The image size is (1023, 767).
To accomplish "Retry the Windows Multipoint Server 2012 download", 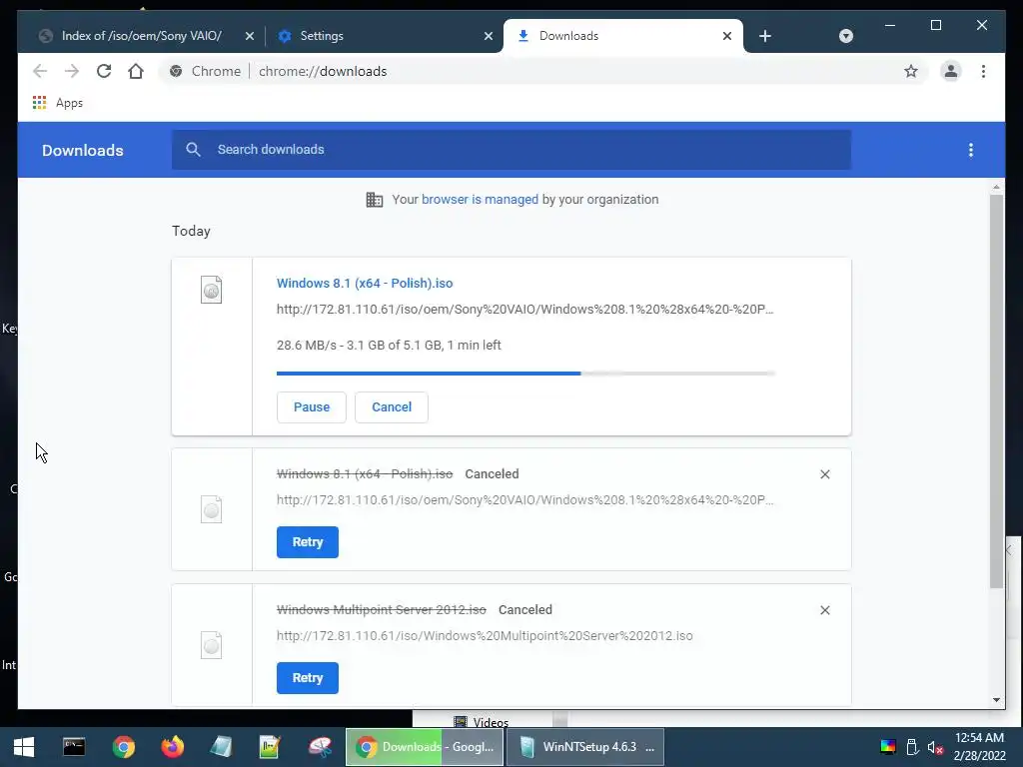I will click(x=308, y=678).
